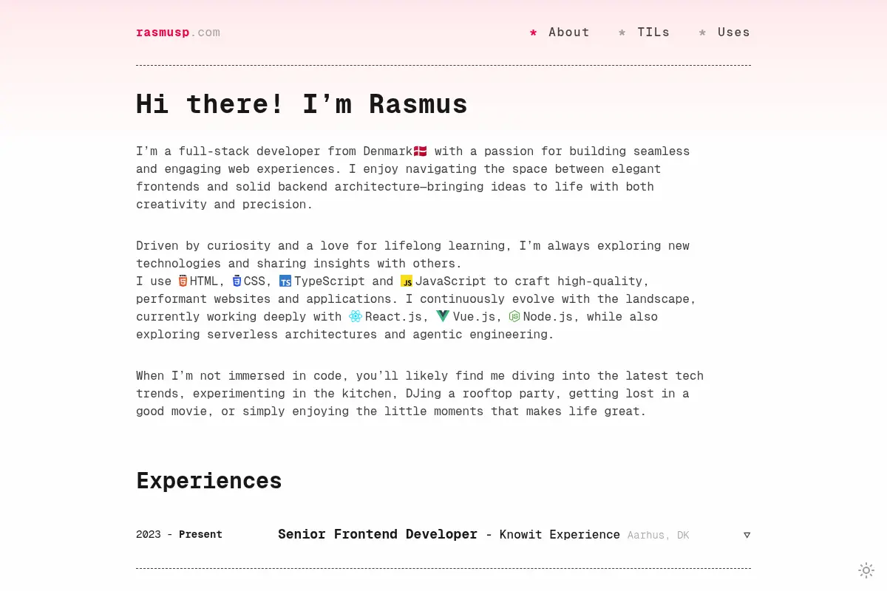Click the Vue.js text label
Viewport: 887px width, 591px height.
(474, 316)
